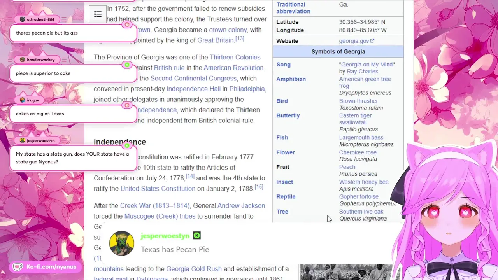The height and width of the screenshot is (280, 498).
Task: Open the Cherokee rose link
Action: tap(358, 152)
